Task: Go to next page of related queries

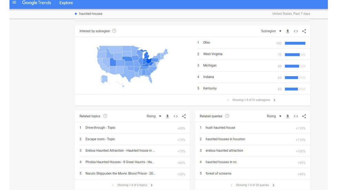Action: [x=274, y=185]
